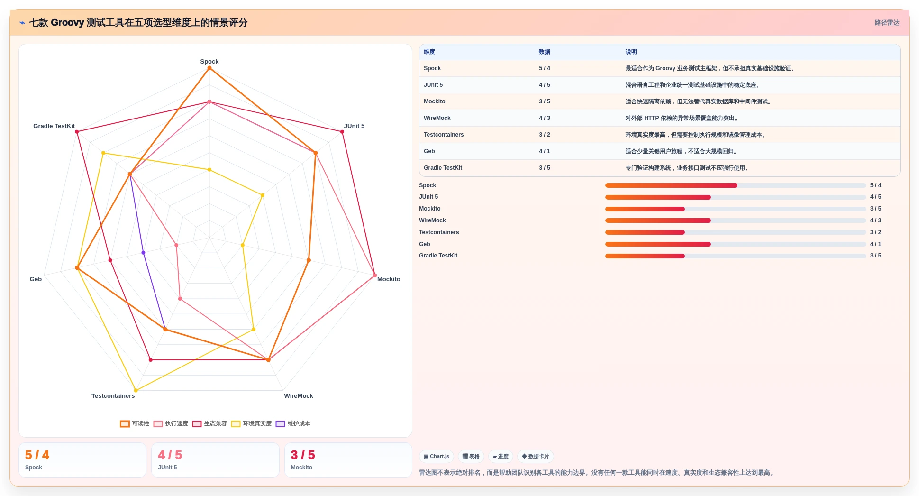Click the Testcontainers progress bar
919x496 pixels.
tap(736, 232)
